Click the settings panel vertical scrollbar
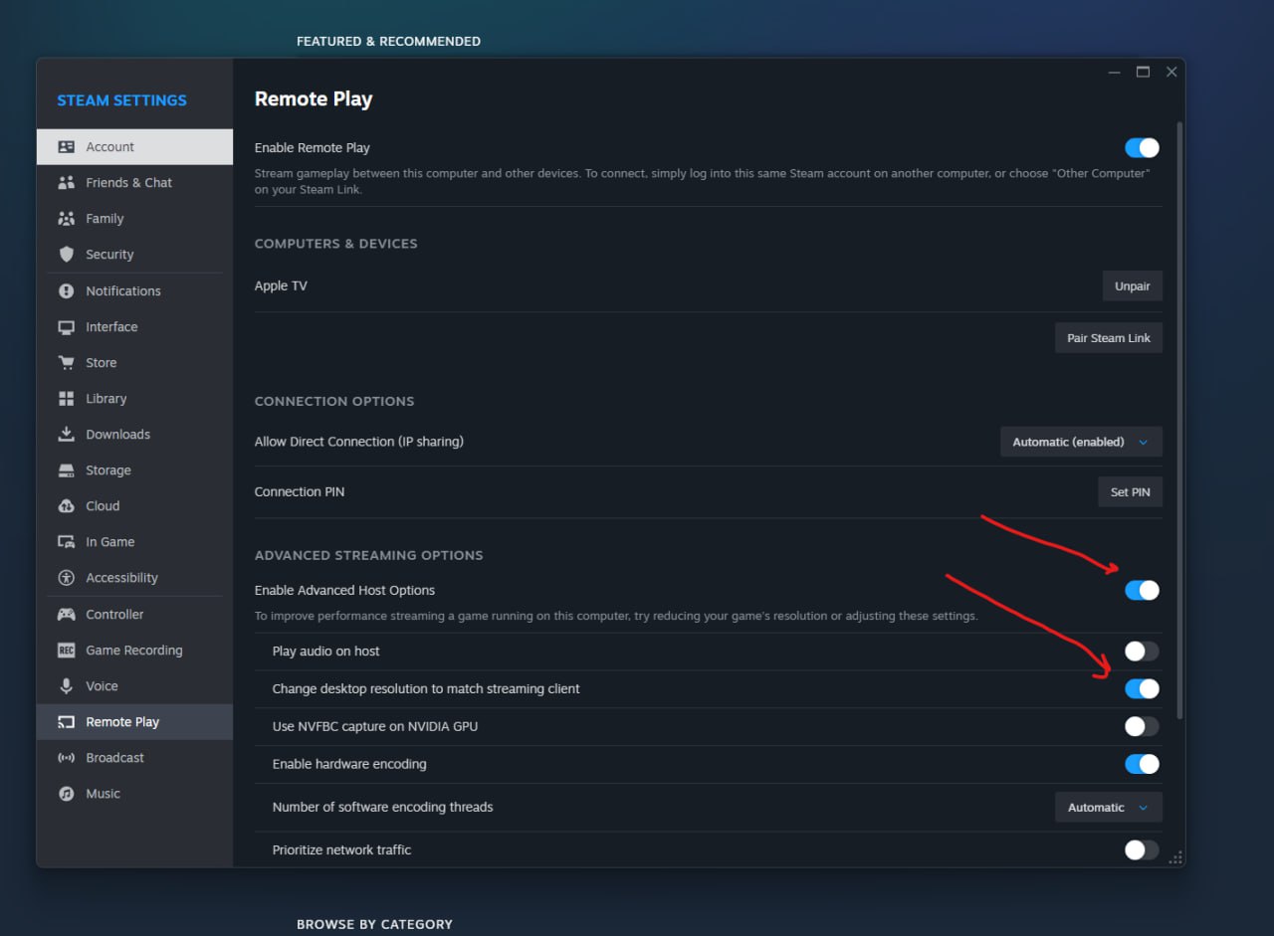 click(x=1180, y=418)
